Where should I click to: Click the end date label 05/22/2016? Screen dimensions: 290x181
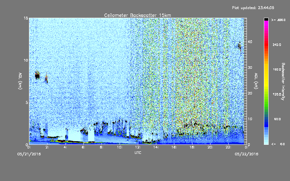(x=246, y=154)
